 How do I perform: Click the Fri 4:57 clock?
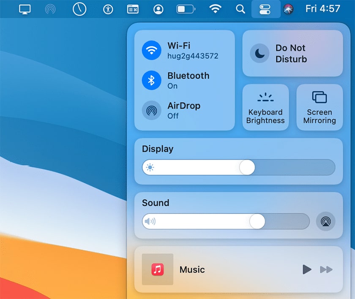click(x=322, y=9)
